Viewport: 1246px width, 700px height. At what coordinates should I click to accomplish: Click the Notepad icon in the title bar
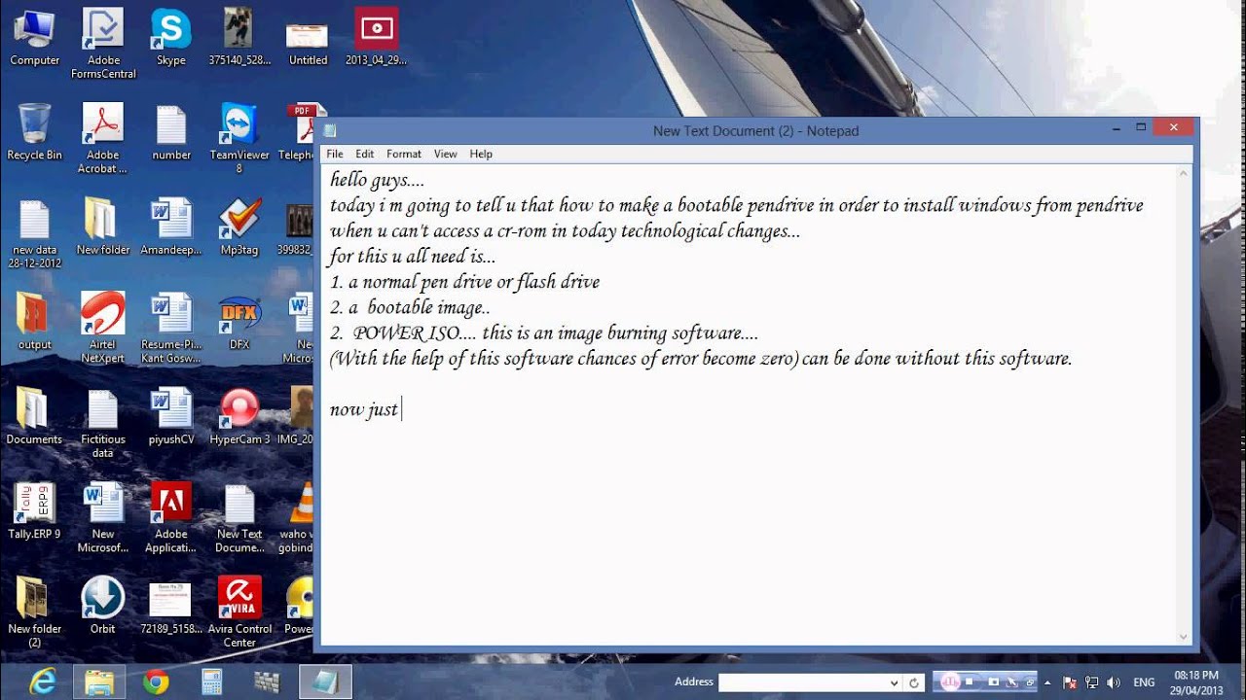coord(331,130)
